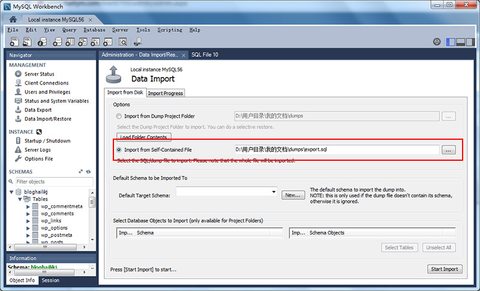Close the Administration Data Import tab

(x=184, y=55)
